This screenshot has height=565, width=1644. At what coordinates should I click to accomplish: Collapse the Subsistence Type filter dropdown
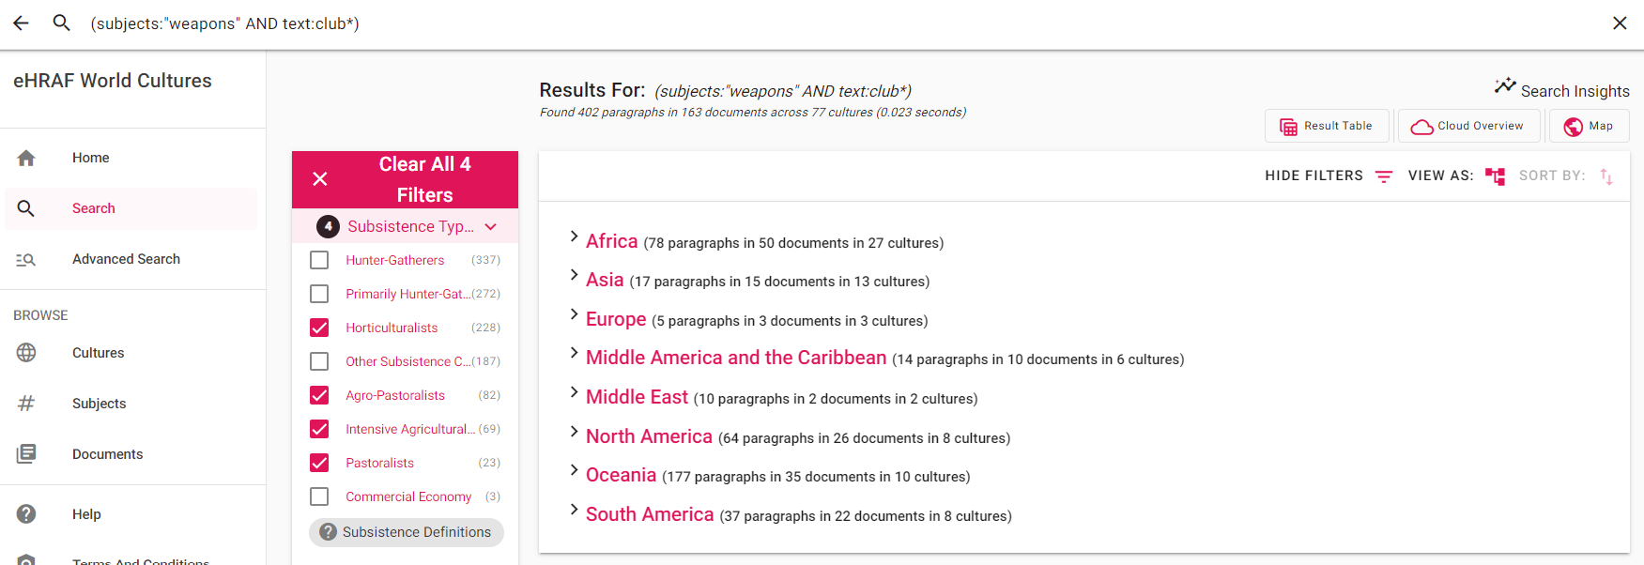[x=490, y=227]
